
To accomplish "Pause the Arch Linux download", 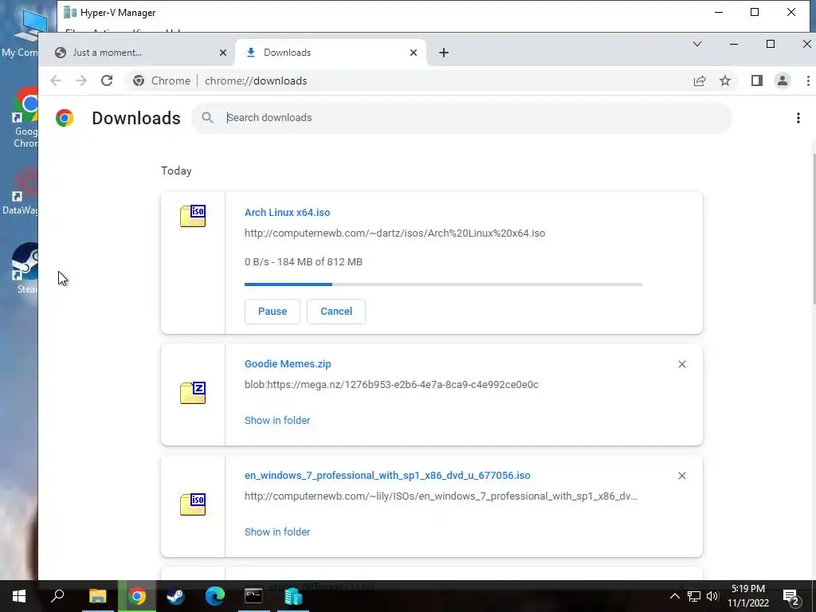I will [273, 312].
